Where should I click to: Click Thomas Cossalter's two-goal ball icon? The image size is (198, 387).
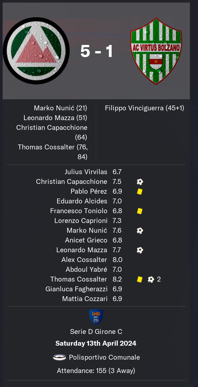point(151,279)
